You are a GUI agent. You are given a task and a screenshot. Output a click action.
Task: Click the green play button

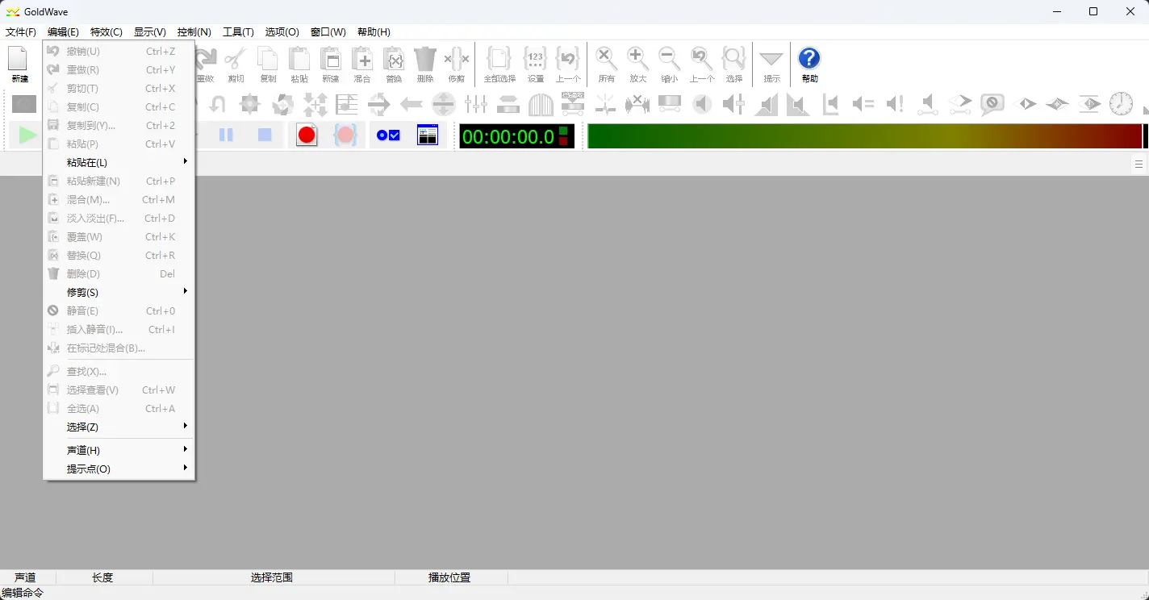pyautogui.click(x=27, y=135)
